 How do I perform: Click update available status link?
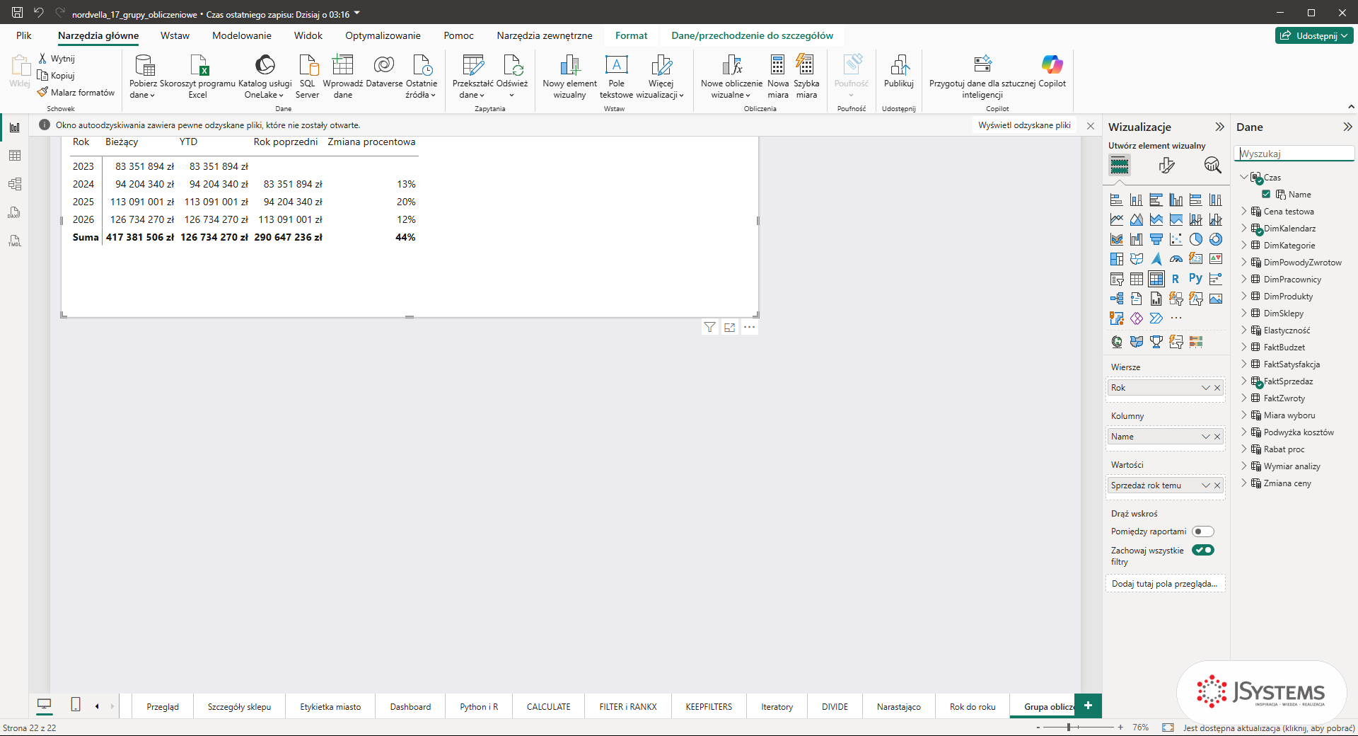[1269, 728]
